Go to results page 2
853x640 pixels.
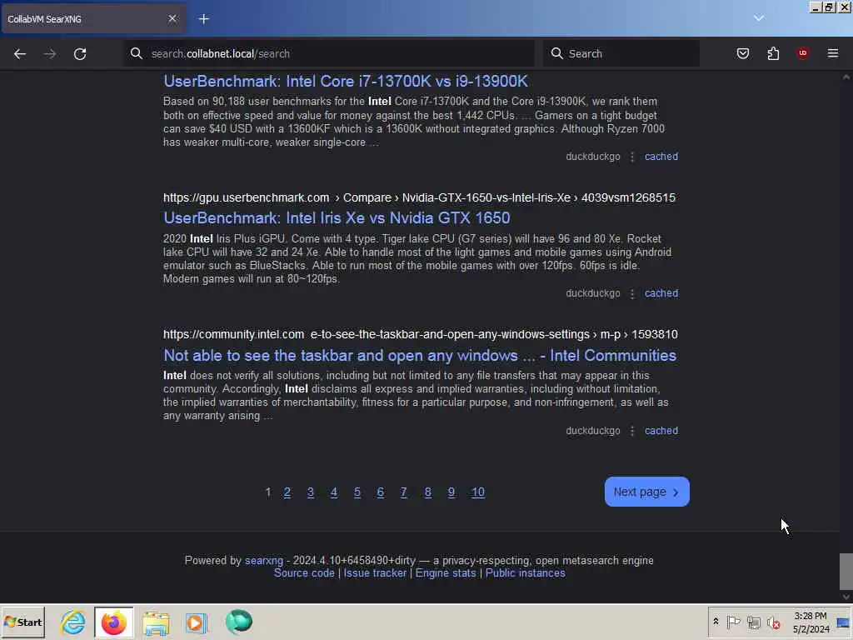pos(287,492)
